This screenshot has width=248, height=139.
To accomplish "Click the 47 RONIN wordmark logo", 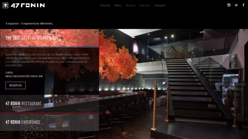I will pyautogui.click(x=28, y=5).
